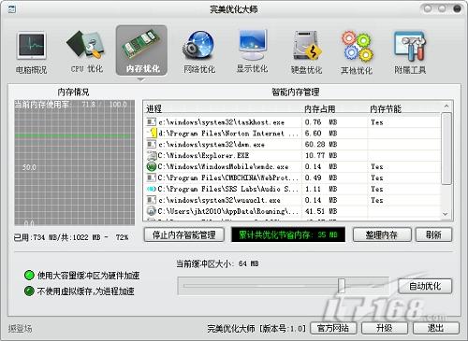This screenshot has width=468, height=341.
Task: Click the 60.28 MB memory value
Action: tap(321, 144)
